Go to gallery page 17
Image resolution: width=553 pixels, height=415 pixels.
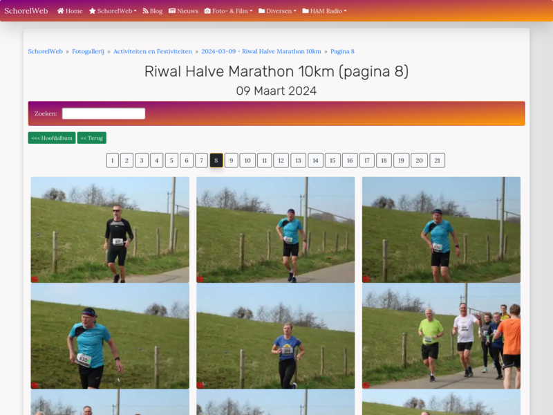367,160
